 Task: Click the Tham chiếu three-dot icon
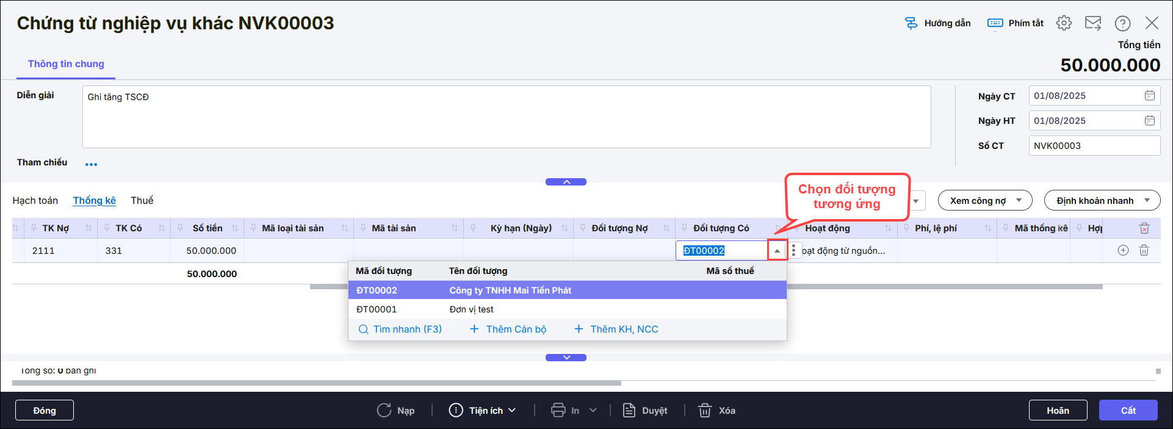(91, 164)
